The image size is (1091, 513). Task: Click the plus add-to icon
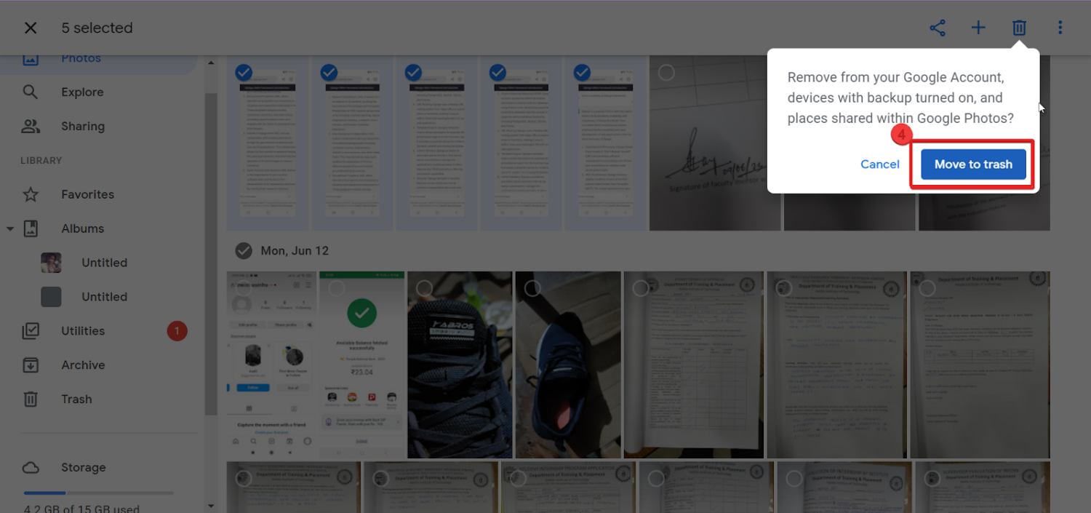(978, 28)
